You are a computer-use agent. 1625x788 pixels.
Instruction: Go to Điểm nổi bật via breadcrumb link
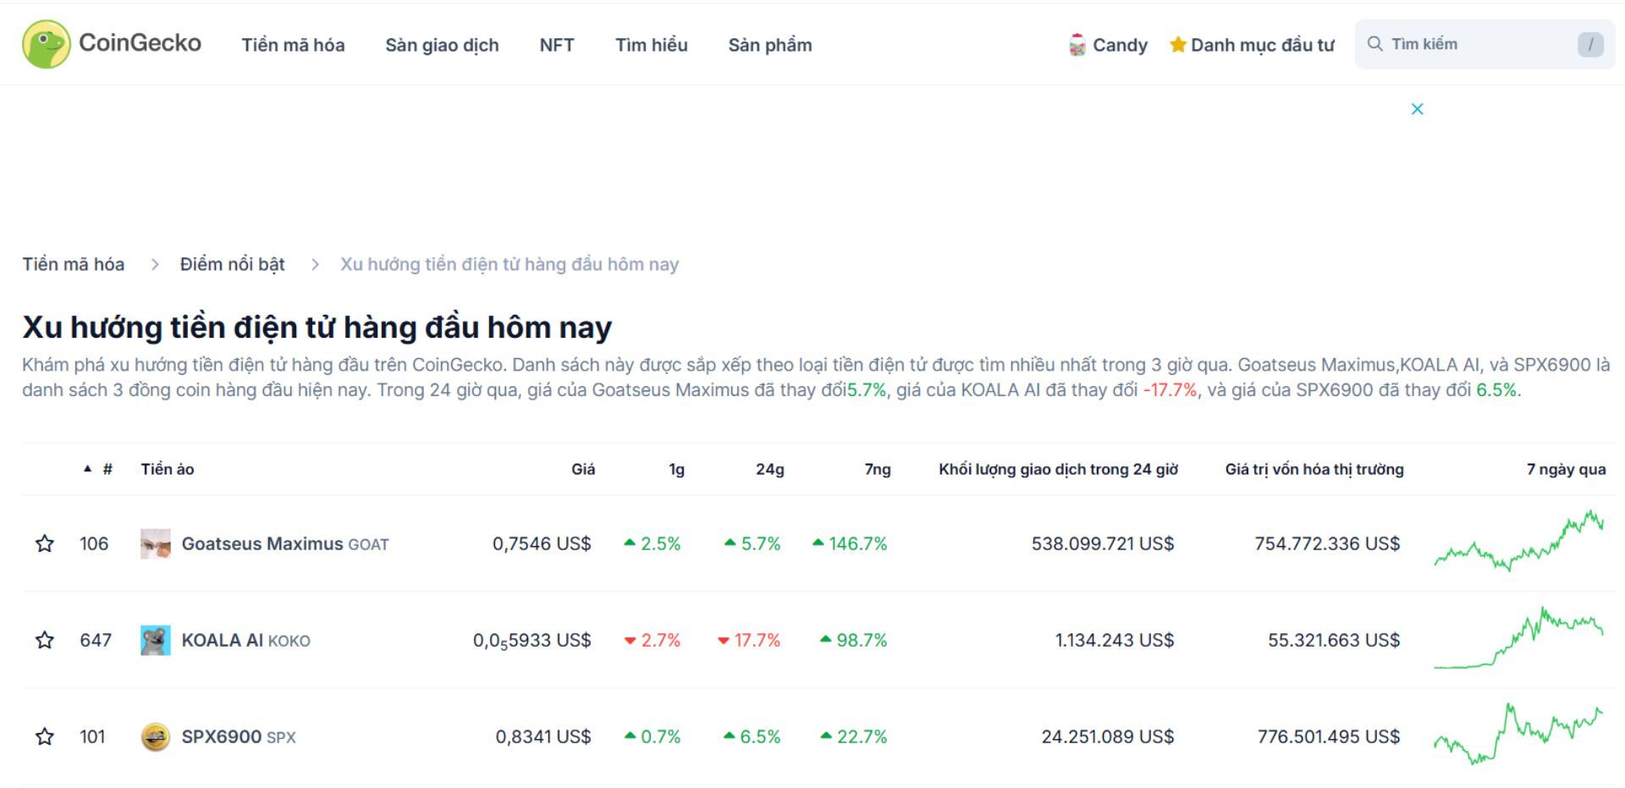pos(232,263)
